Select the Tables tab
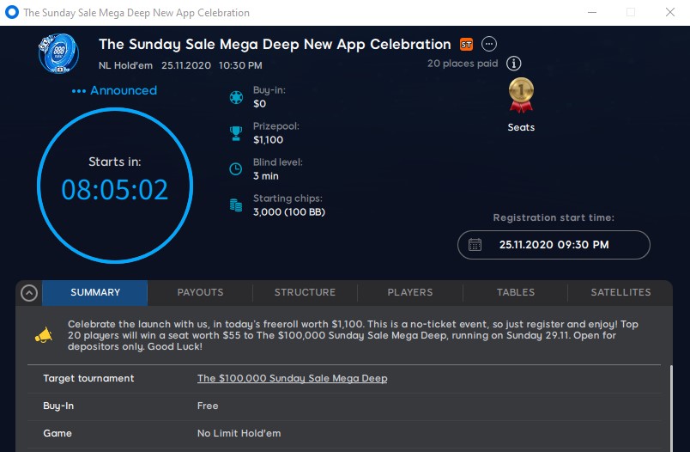690x452 pixels. tap(516, 292)
